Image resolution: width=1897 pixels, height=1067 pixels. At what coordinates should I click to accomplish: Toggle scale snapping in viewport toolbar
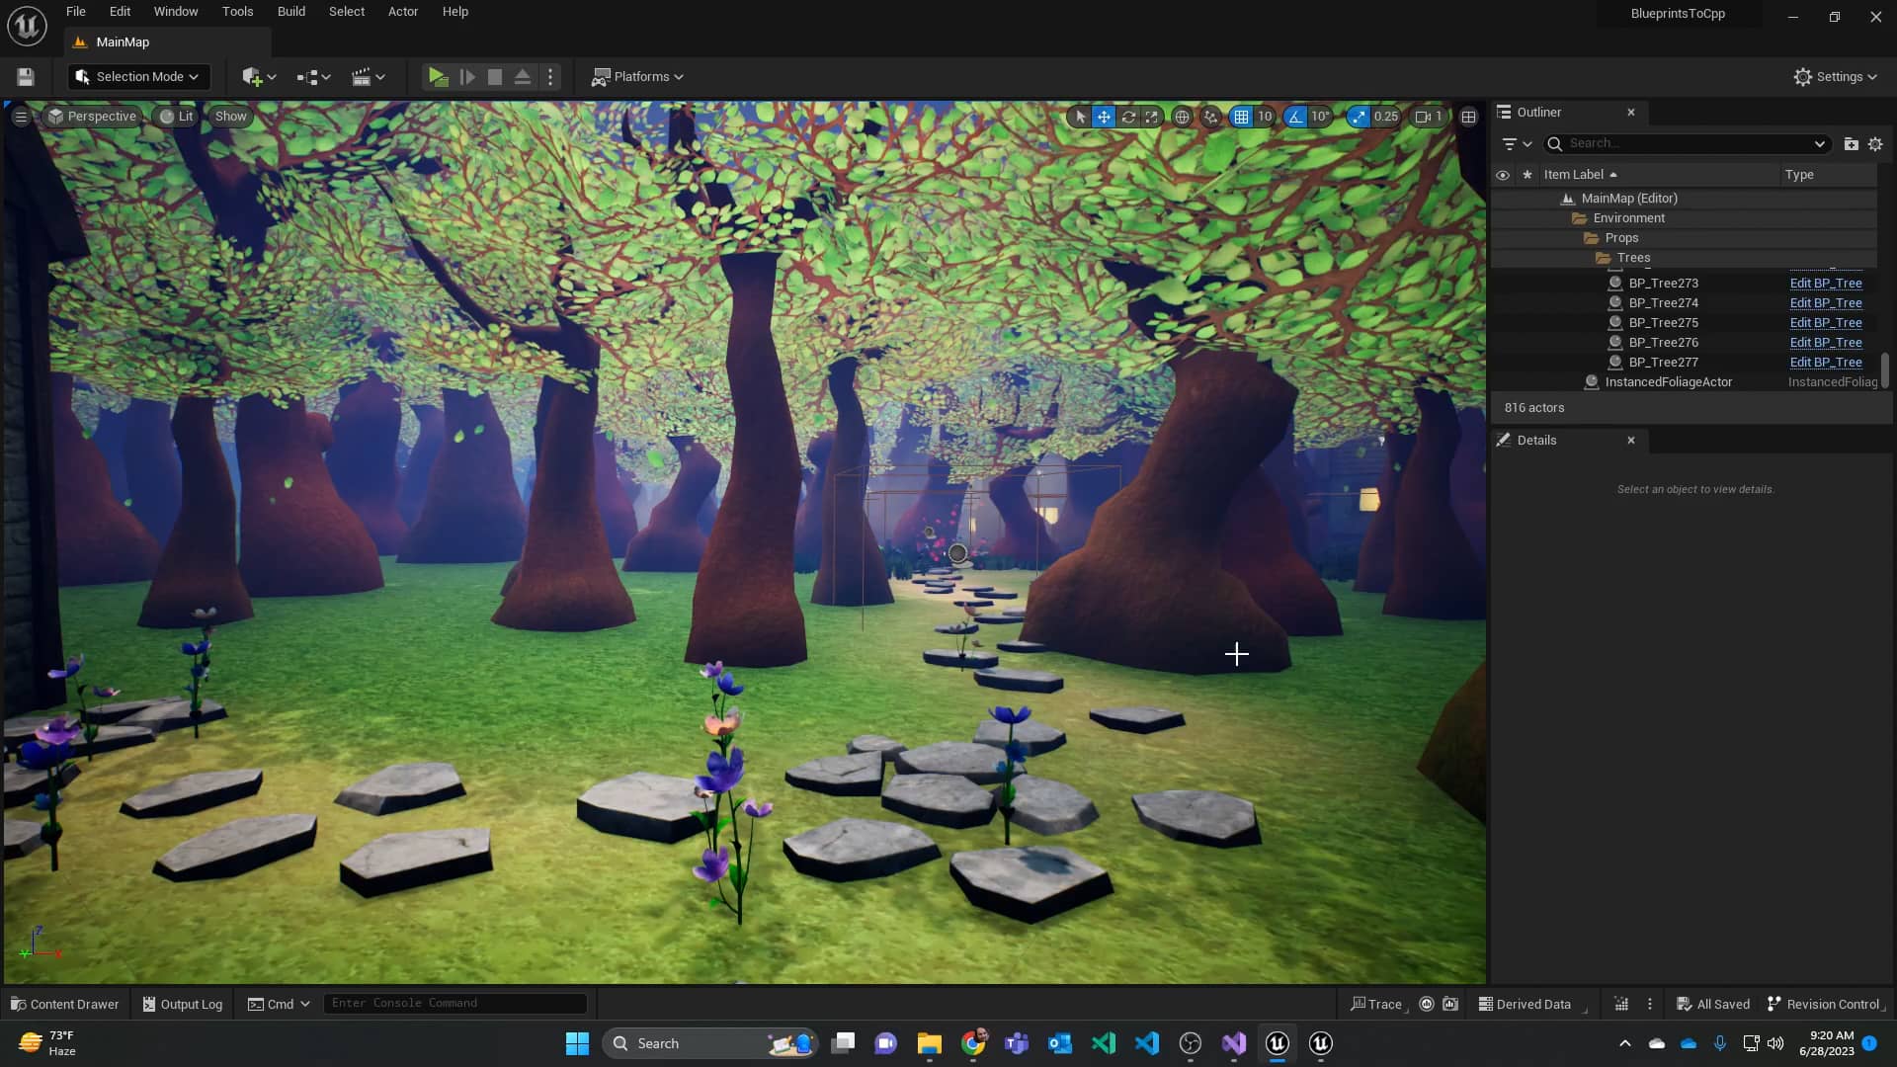point(1360,117)
